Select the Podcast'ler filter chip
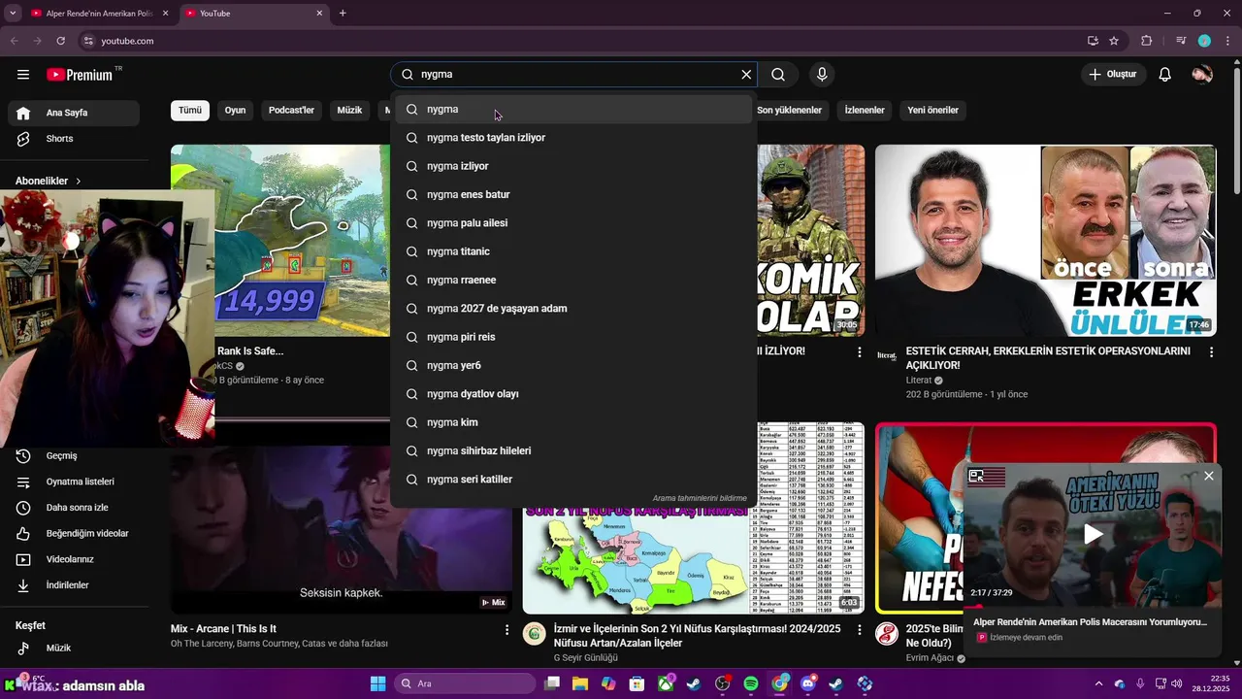The height and width of the screenshot is (699, 1242). pyautogui.click(x=291, y=110)
